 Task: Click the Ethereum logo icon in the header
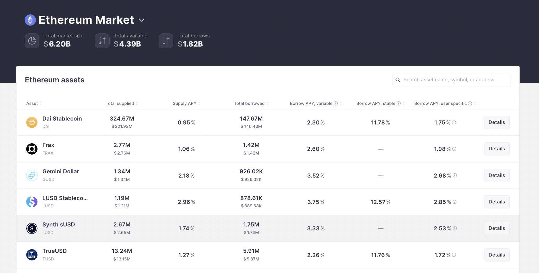pos(30,20)
